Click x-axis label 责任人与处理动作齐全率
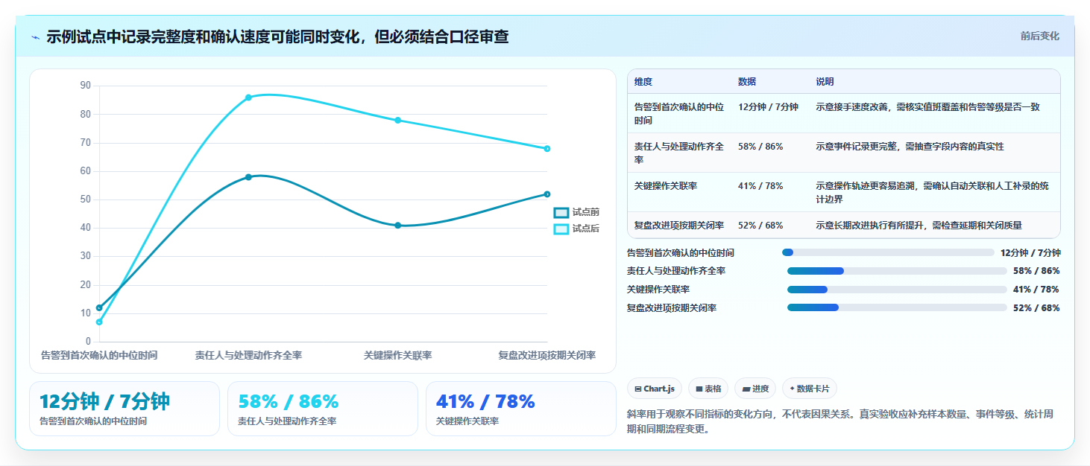The width and height of the screenshot is (1090, 466). [x=248, y=356]
